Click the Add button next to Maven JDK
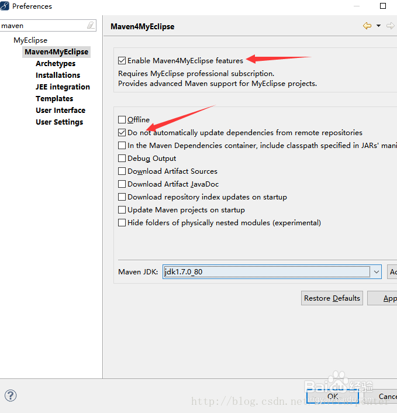397x413 pixels. pos(392,272)
